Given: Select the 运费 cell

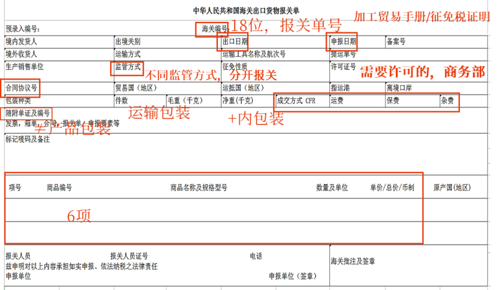Looking at the screenshot, I should [x=357, y=101].
